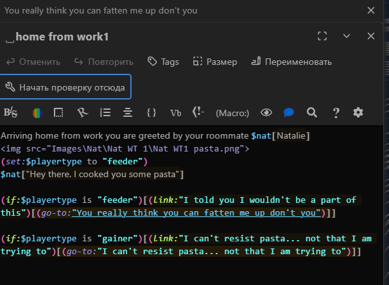Viewport: 389px width, 285px height.
Task: Open the rainbow text color picker
Action: coord(38,113)
